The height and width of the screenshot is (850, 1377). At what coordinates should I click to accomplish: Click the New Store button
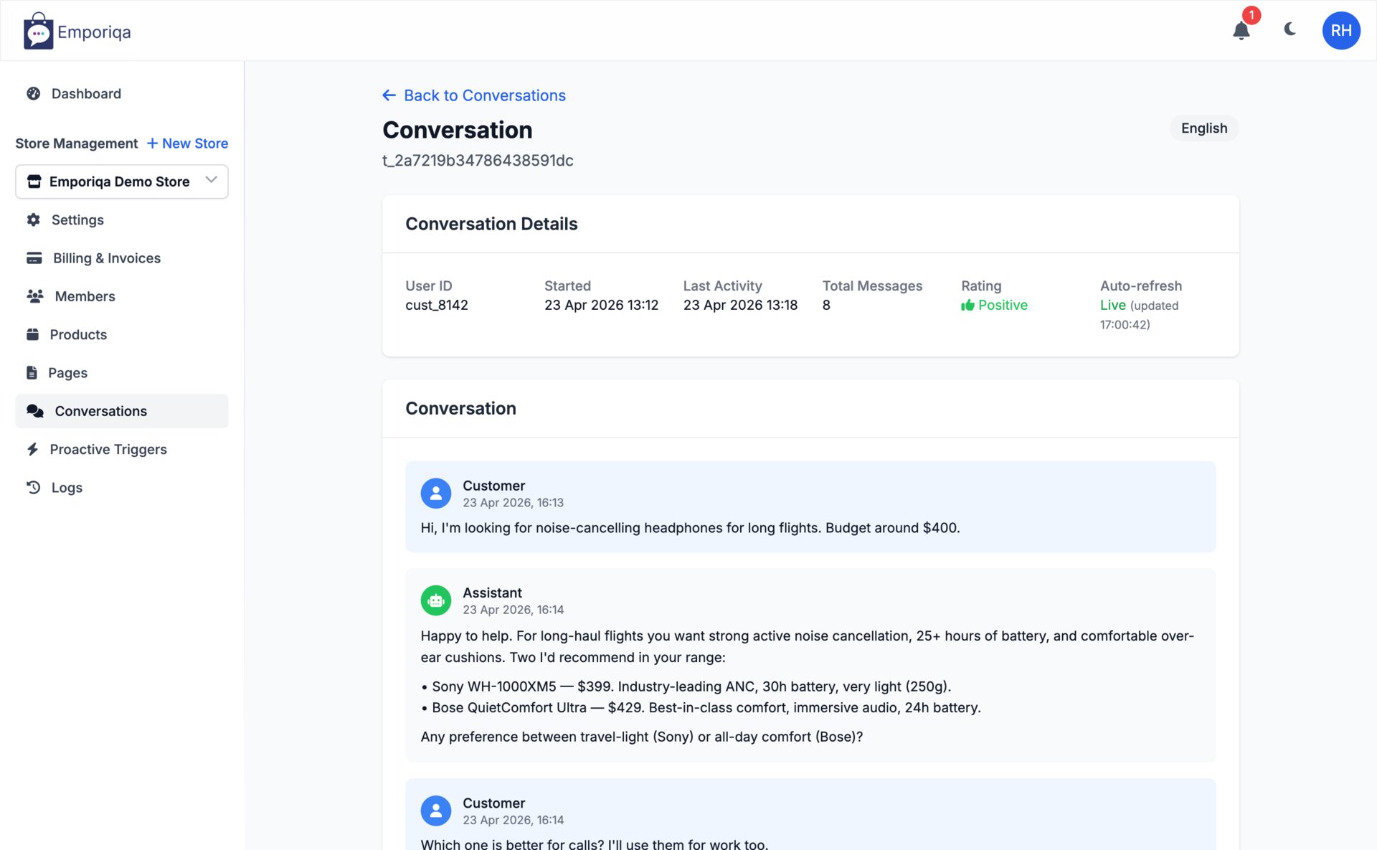(x=187, y=143)
